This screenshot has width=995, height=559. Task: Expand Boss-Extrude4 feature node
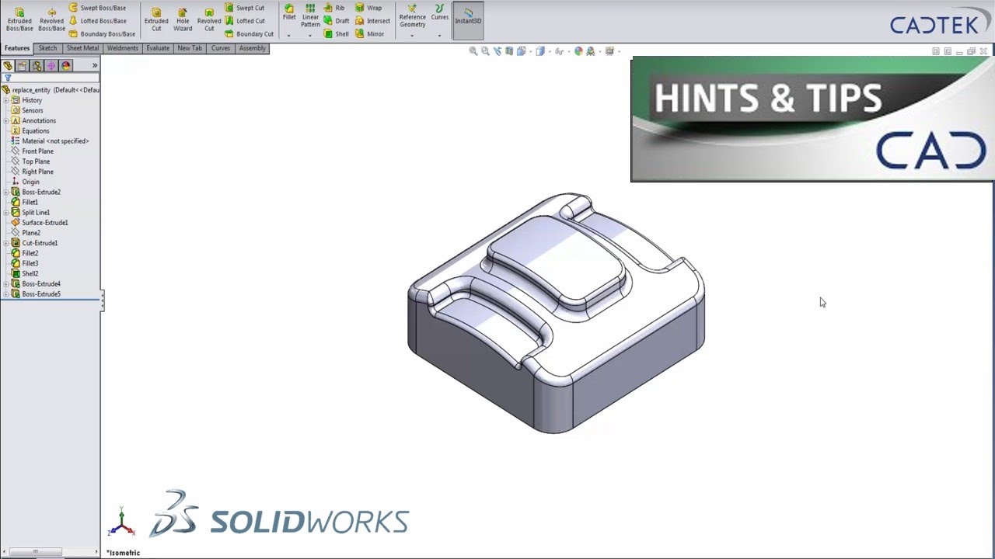tap(6, 284)
